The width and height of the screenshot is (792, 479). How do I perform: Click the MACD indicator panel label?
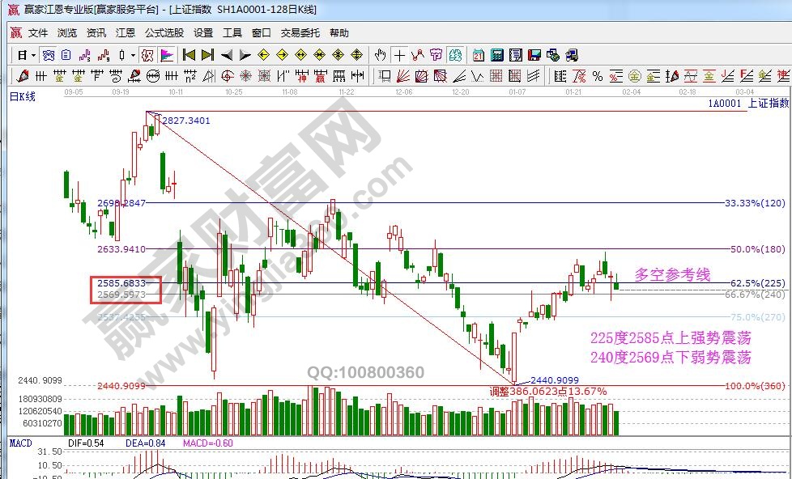tap(20, 443)
